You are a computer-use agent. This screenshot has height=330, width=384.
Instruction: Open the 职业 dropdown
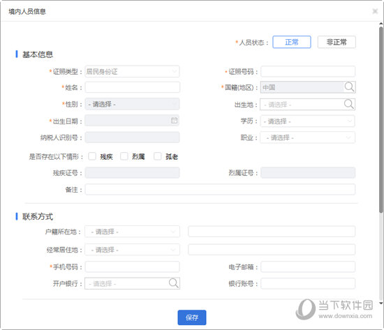click(x=308, y=137)
